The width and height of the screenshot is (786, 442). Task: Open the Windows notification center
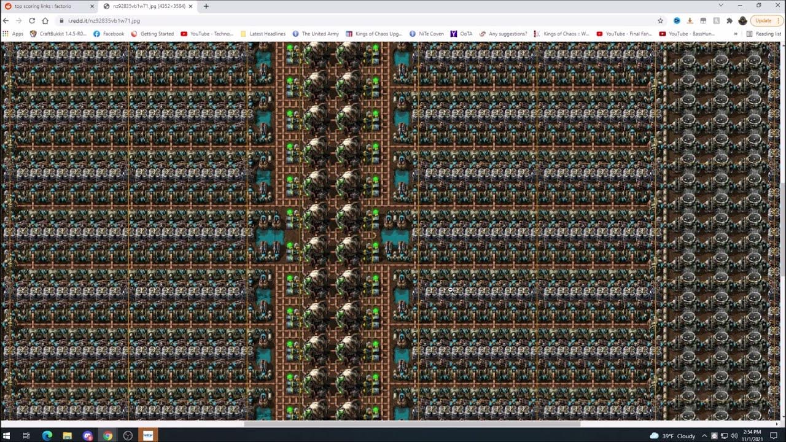tap(774, 436)
